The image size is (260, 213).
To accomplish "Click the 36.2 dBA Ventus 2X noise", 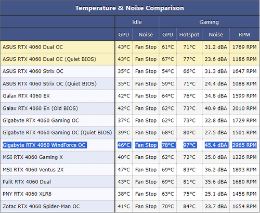I will pos(216,170).
